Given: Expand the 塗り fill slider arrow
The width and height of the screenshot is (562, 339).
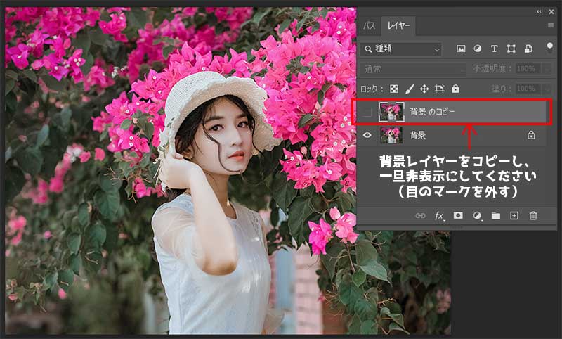Looking at the screenshot, I should pyautogui.click(x=547, y=89).
